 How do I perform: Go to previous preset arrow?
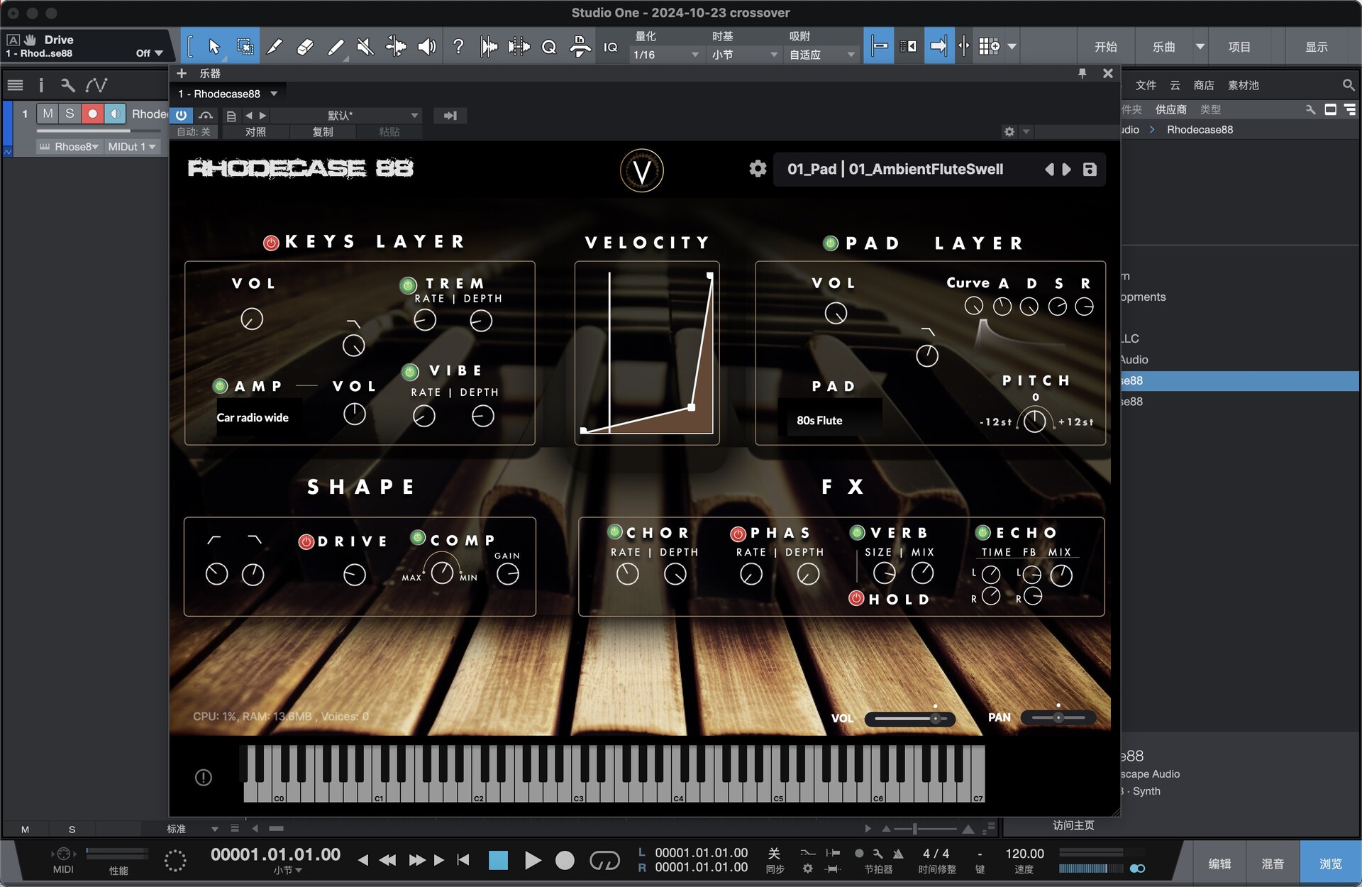[1049, 170]
